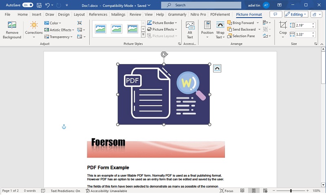The width and height of the screenshot is (326, 195).
Task: Toggle the AutoSave switch
Action: click(x=28, y=5)
